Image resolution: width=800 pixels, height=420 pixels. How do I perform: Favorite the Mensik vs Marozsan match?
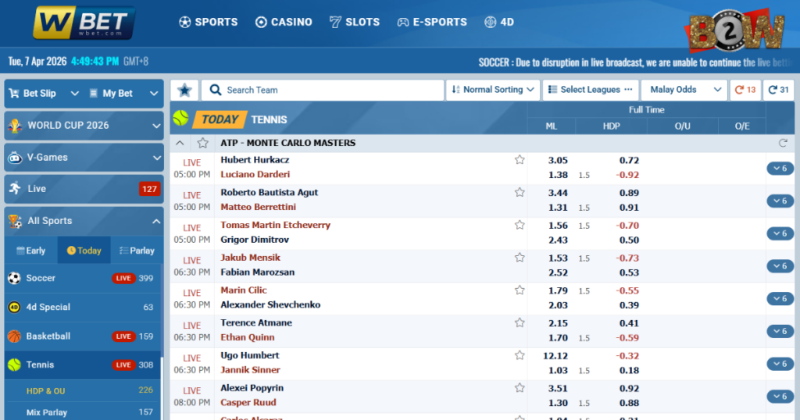[x=520, y=258]
